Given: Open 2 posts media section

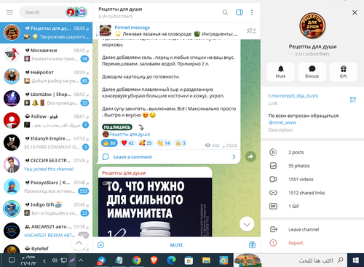Looking at the screenshot, I should coord(312,152).
